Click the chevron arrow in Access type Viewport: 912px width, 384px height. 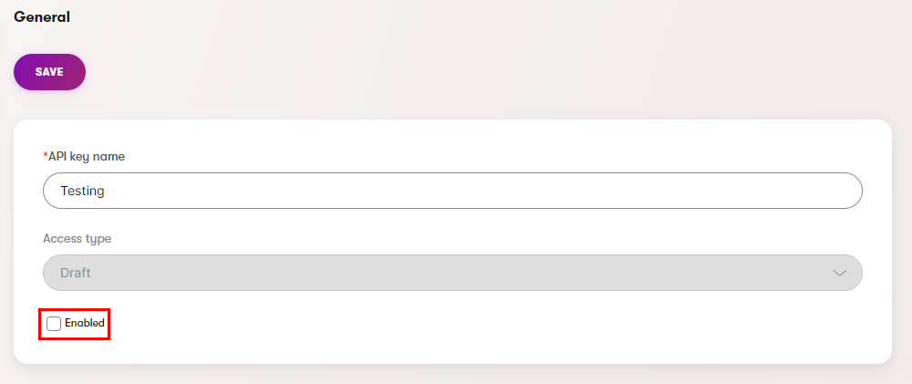pyautogui.click(x=840, y=273)
